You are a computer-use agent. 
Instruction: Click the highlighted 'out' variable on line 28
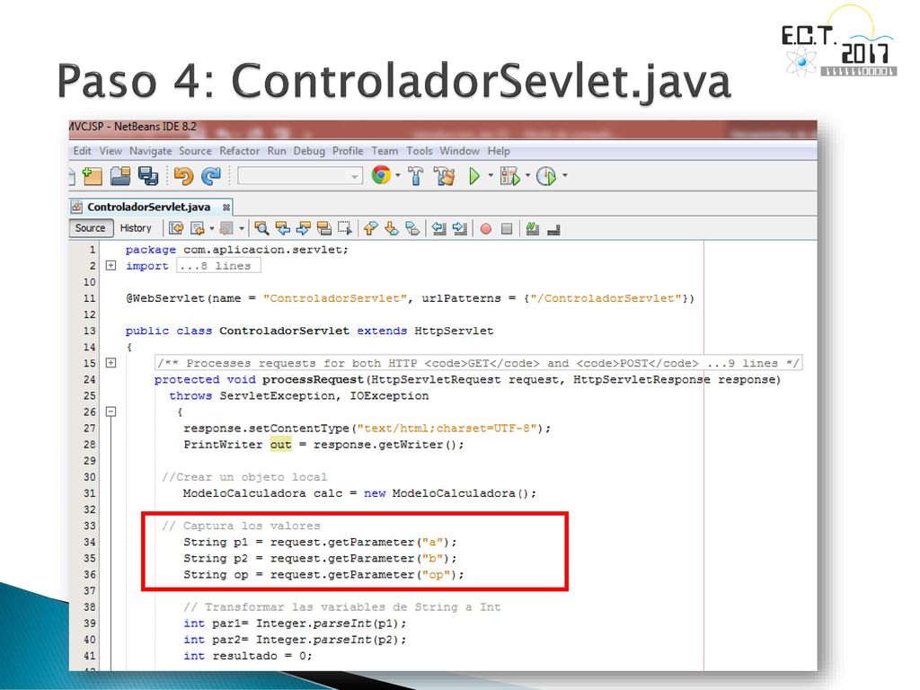(x=280, y=445)
